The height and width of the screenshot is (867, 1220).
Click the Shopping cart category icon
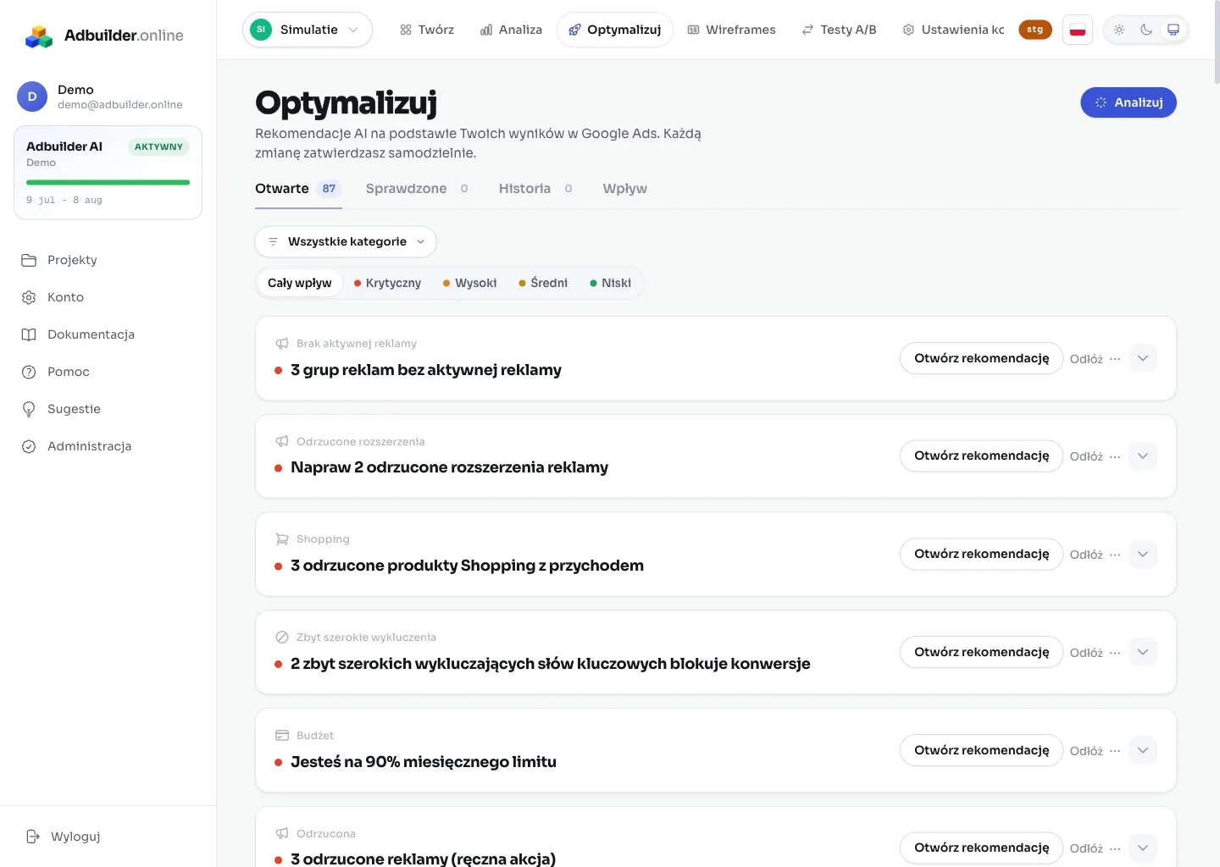tap(282, 539)
